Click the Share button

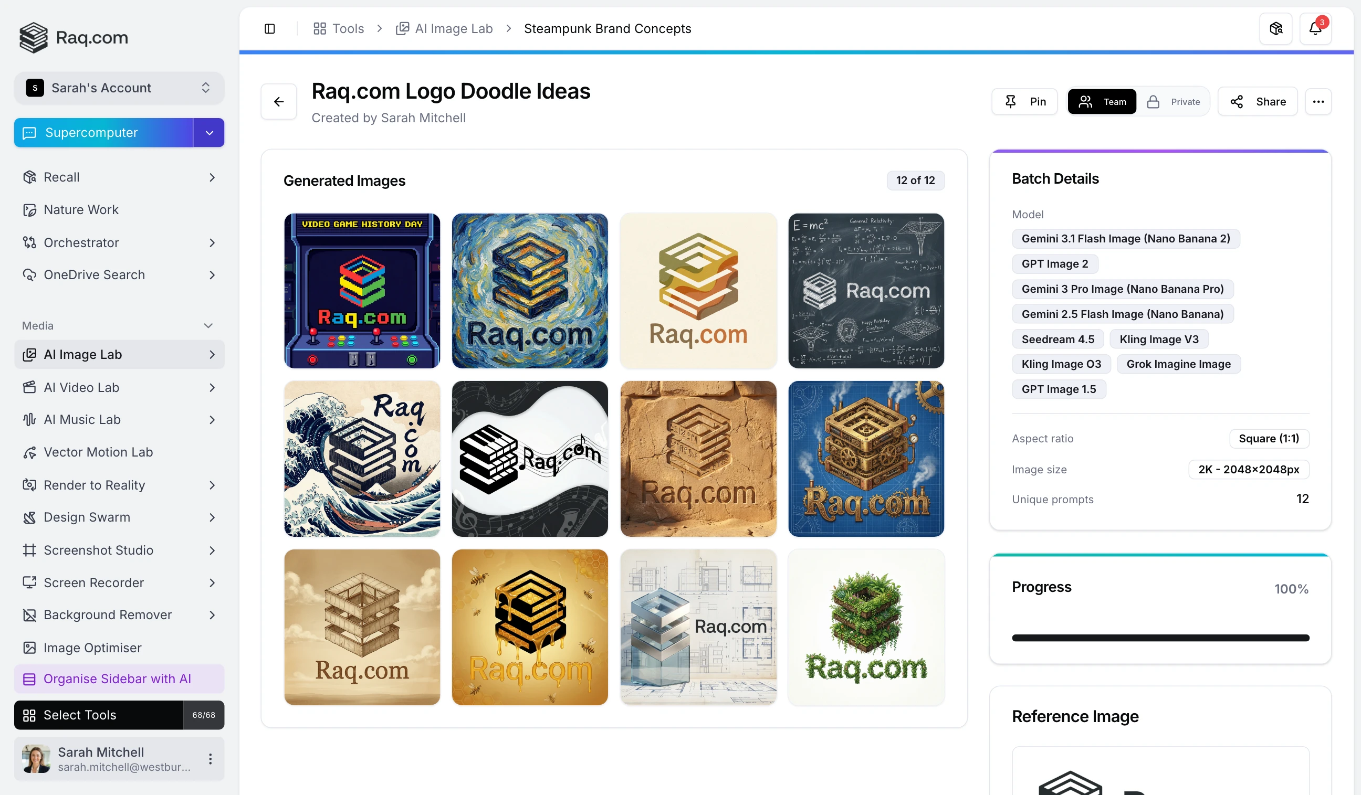point(1258,101)
